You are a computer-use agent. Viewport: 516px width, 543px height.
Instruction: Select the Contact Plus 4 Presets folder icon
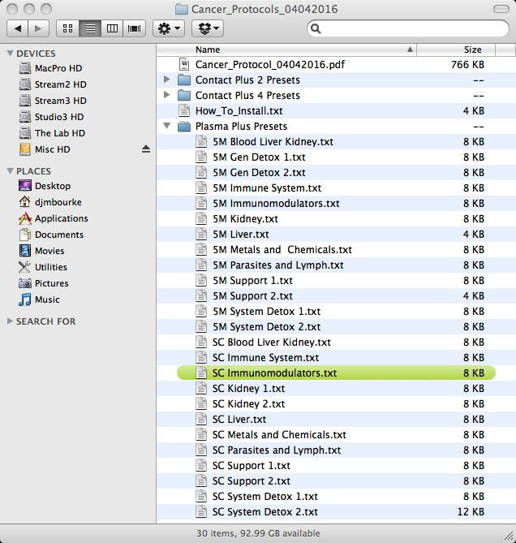[184, 95]
